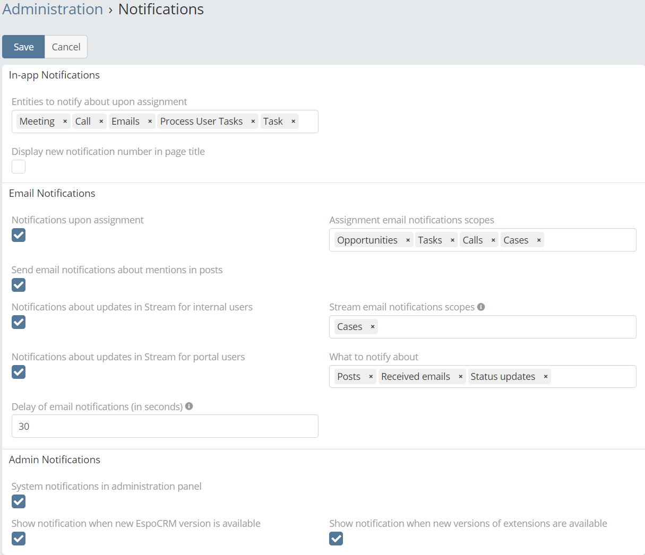Remove Calls from assignment email scopes
645x555 pixels.
493,240
